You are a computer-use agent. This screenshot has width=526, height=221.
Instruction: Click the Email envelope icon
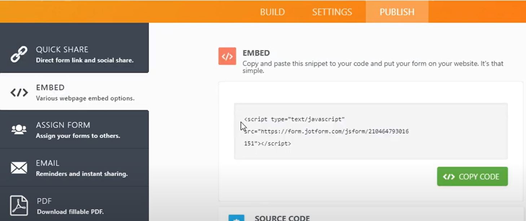[18, 168]
